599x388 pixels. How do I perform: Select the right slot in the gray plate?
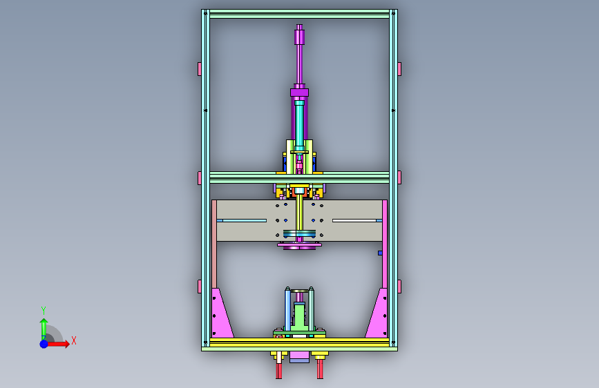pos(357,220)
